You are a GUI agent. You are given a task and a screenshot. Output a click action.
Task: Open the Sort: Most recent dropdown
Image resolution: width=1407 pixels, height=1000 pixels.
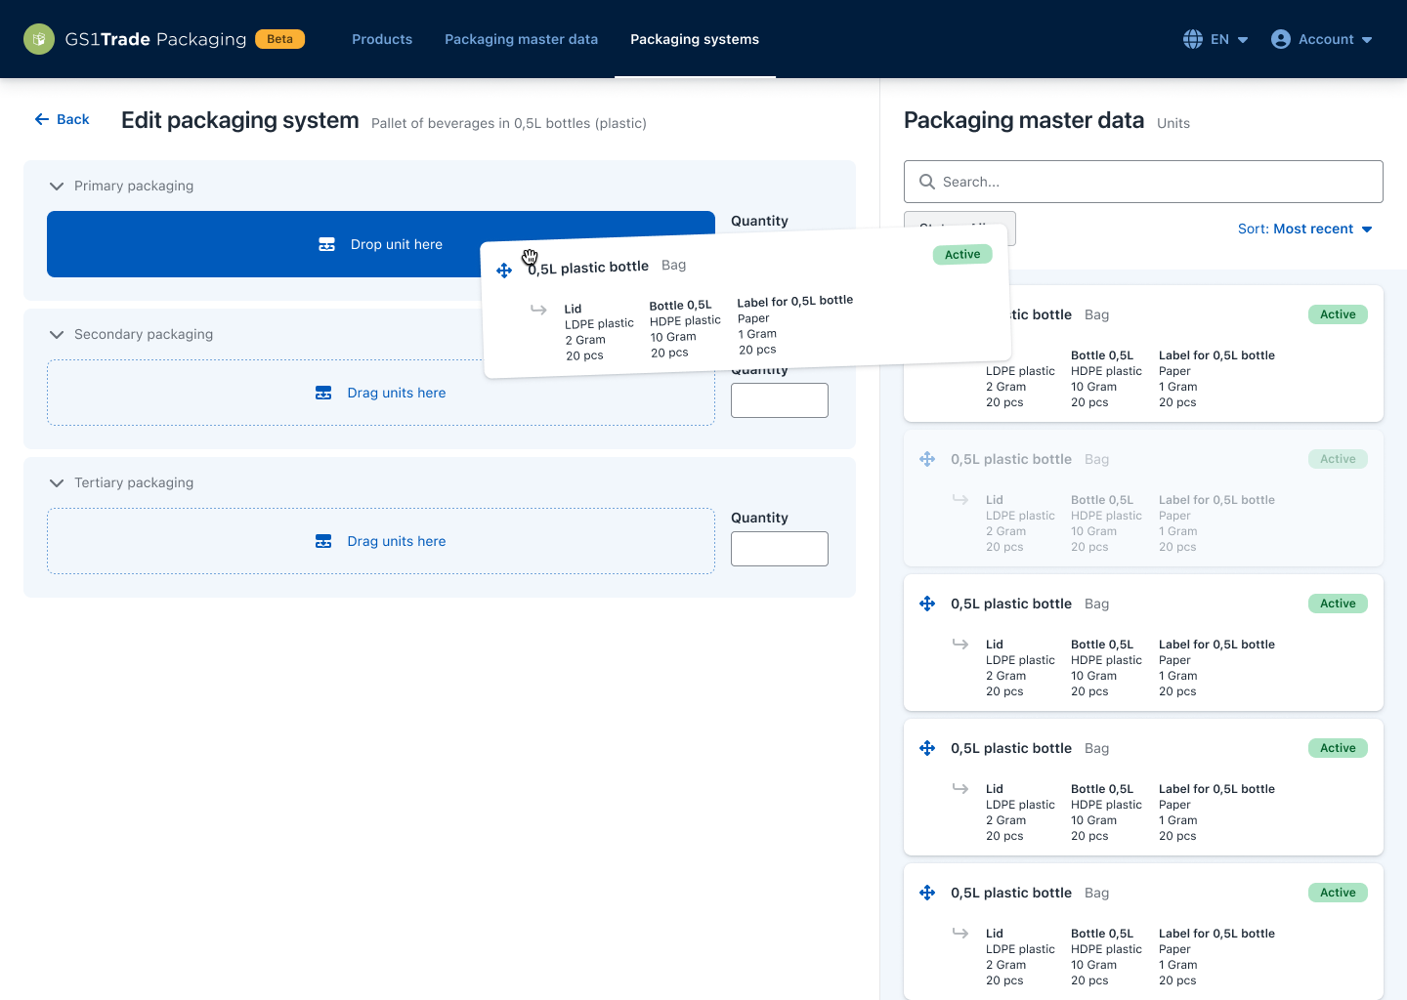click(x=1304, y=229)
